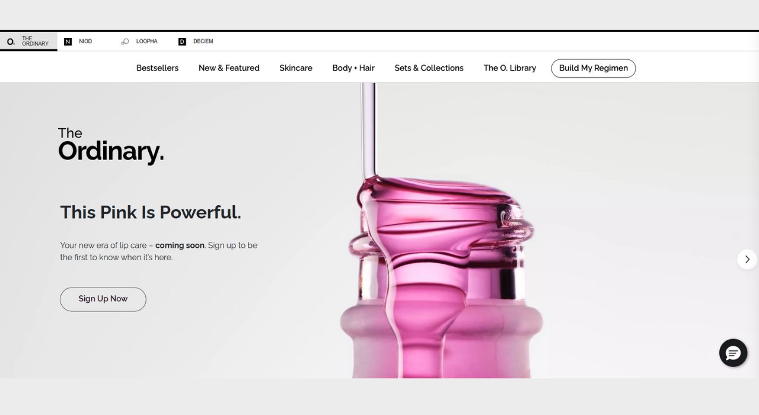
Task: Open The O. Library menu
Action: click(509, 68)
